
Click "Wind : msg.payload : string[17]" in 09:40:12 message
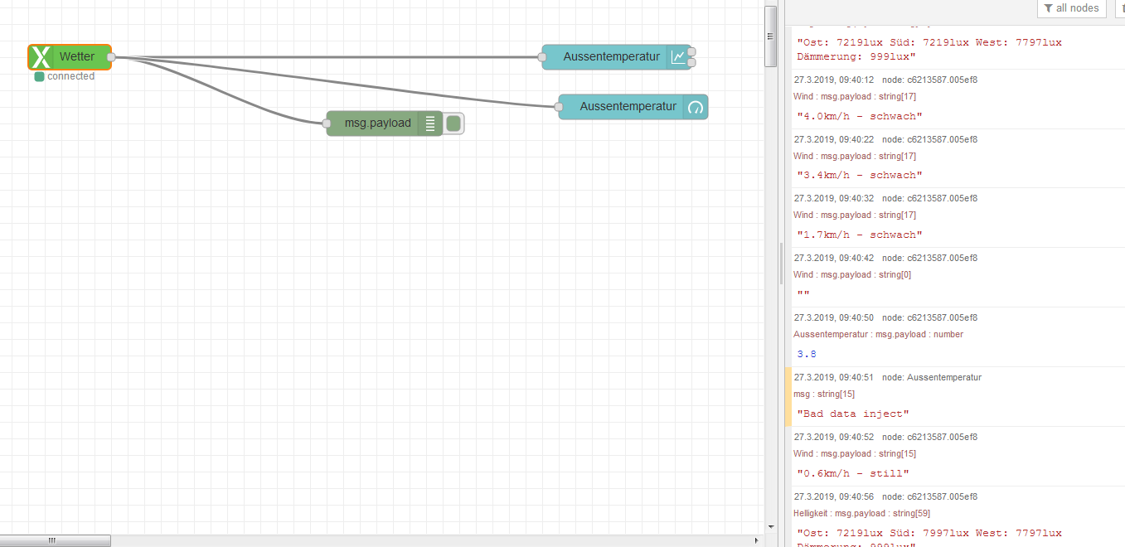click(855, 97)
